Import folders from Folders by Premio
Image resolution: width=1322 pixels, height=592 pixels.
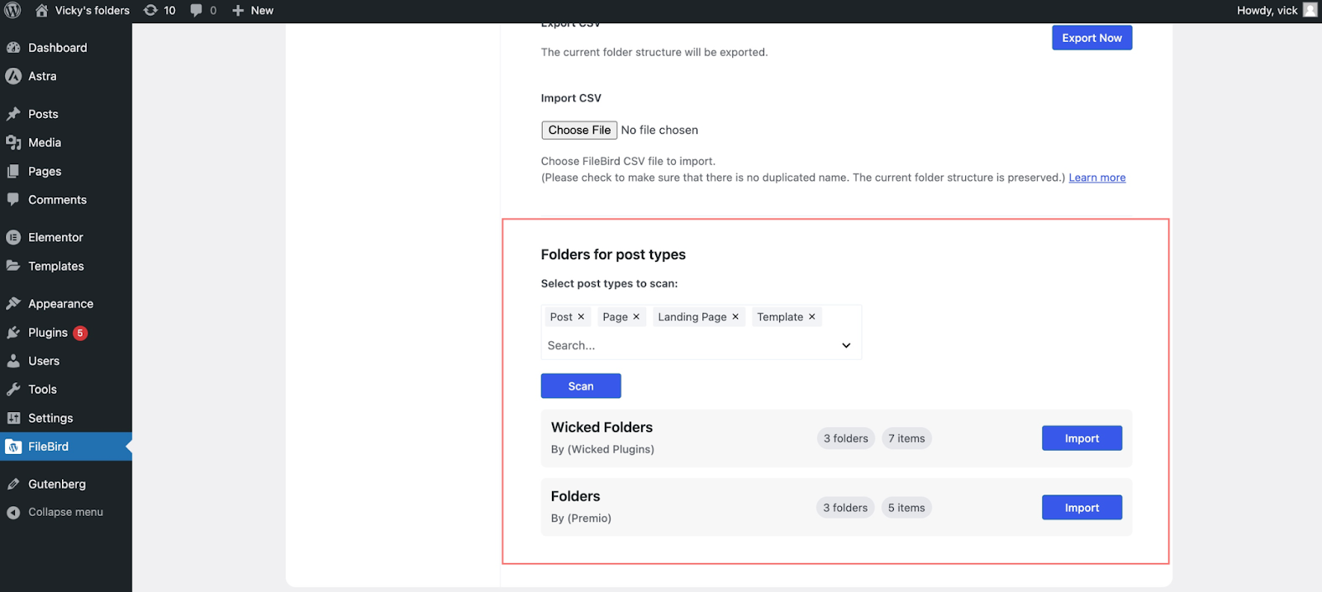click(1082, 508)
